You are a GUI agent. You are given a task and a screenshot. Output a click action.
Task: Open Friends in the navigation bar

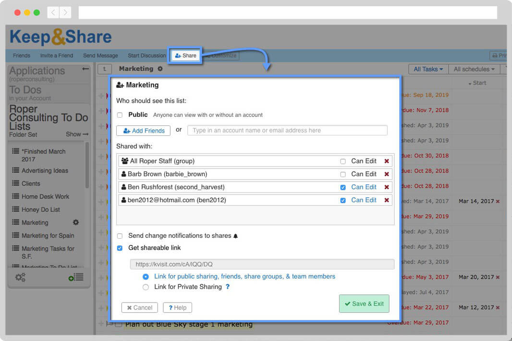[22, 56]
